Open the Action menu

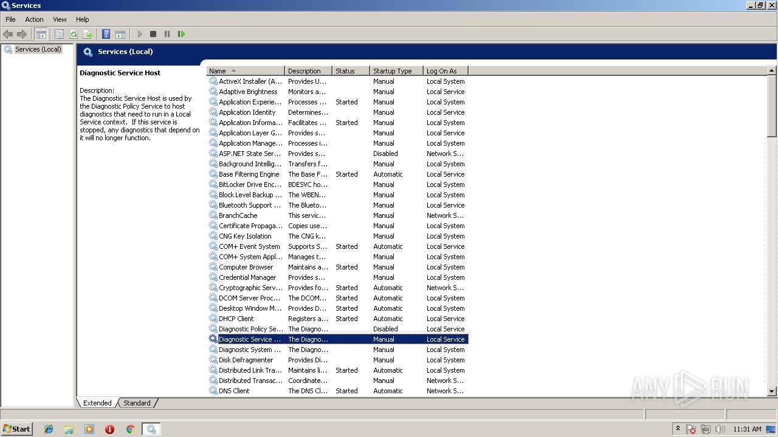(x=34, y=19)
